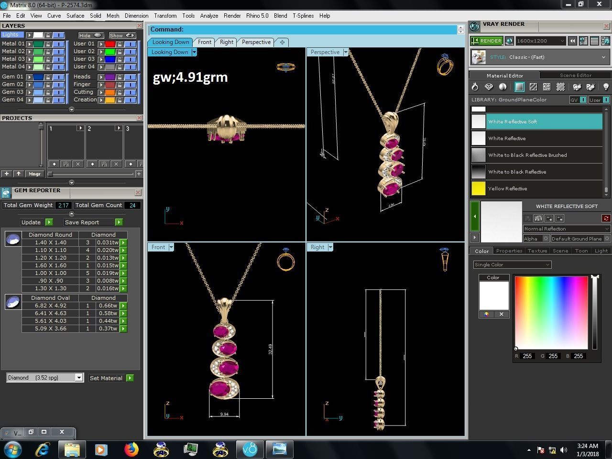This screenshot has width=612, height=459.
Task: Click the green RENDER button
Action: 486,41
